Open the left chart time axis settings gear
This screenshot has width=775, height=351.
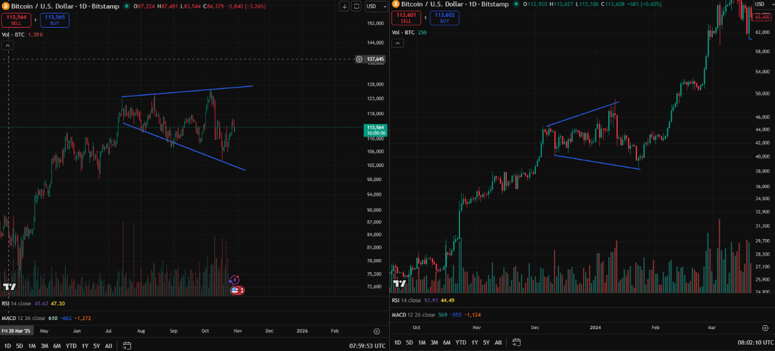click(x=377, y=331)
